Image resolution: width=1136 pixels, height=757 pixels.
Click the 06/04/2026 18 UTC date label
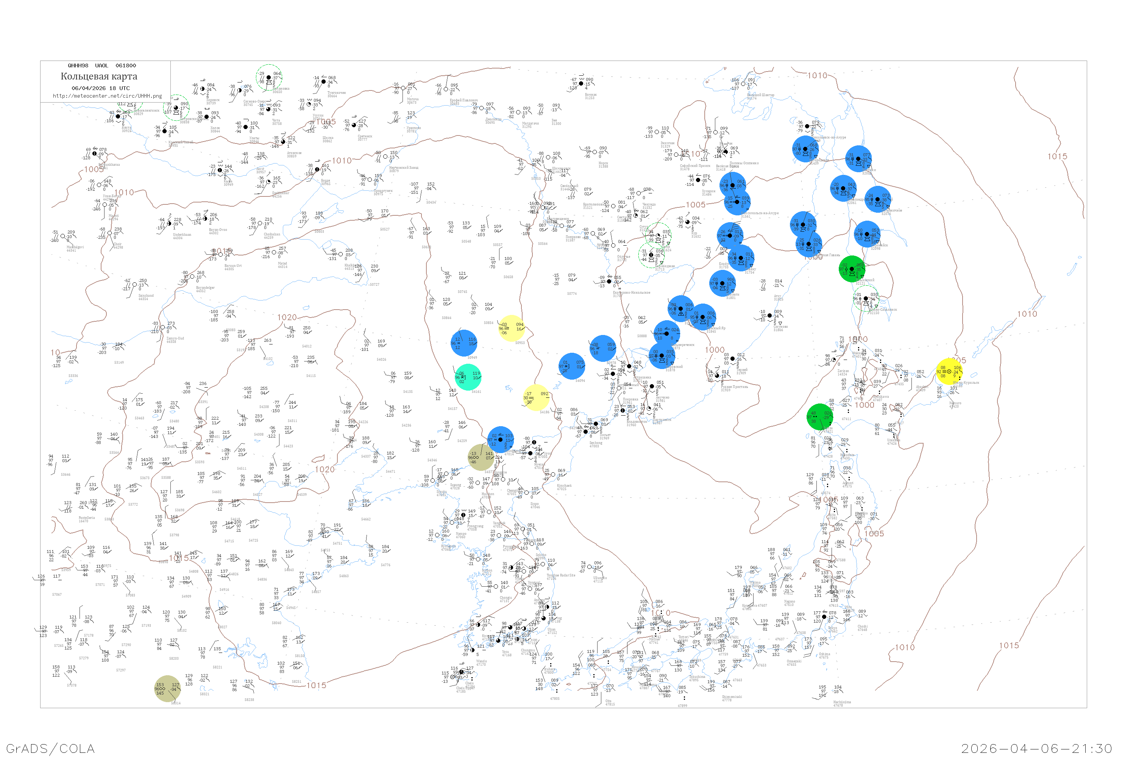click(100, 88)
